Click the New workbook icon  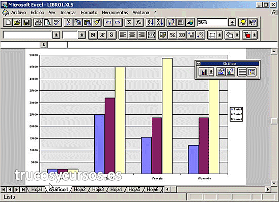[x=8, y=22]
